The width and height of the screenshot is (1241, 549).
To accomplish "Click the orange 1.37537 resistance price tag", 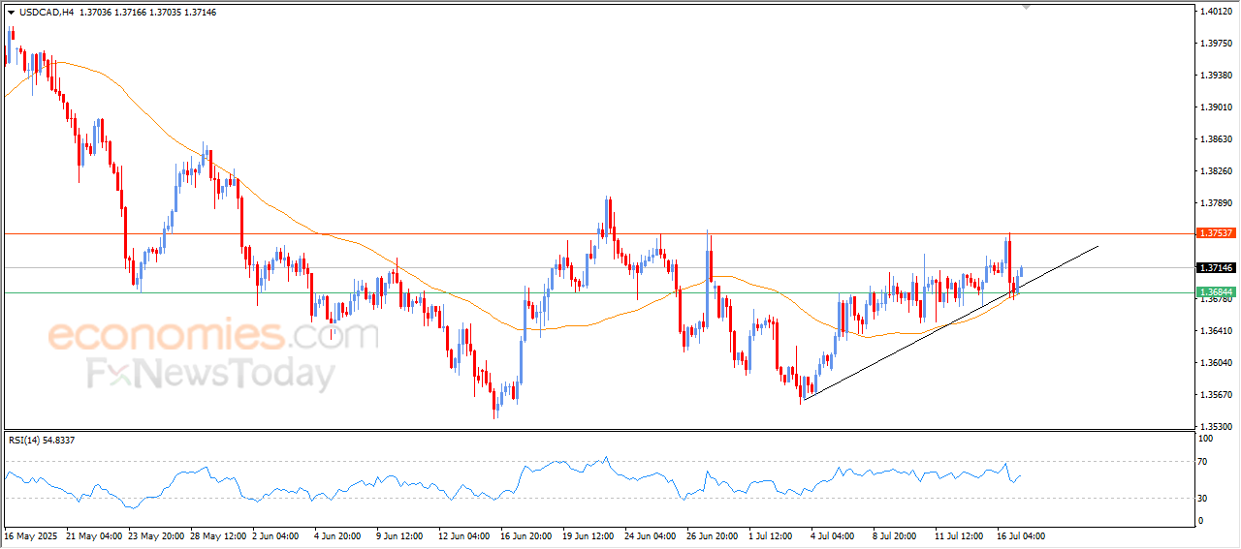I will tap(1215, 233).
